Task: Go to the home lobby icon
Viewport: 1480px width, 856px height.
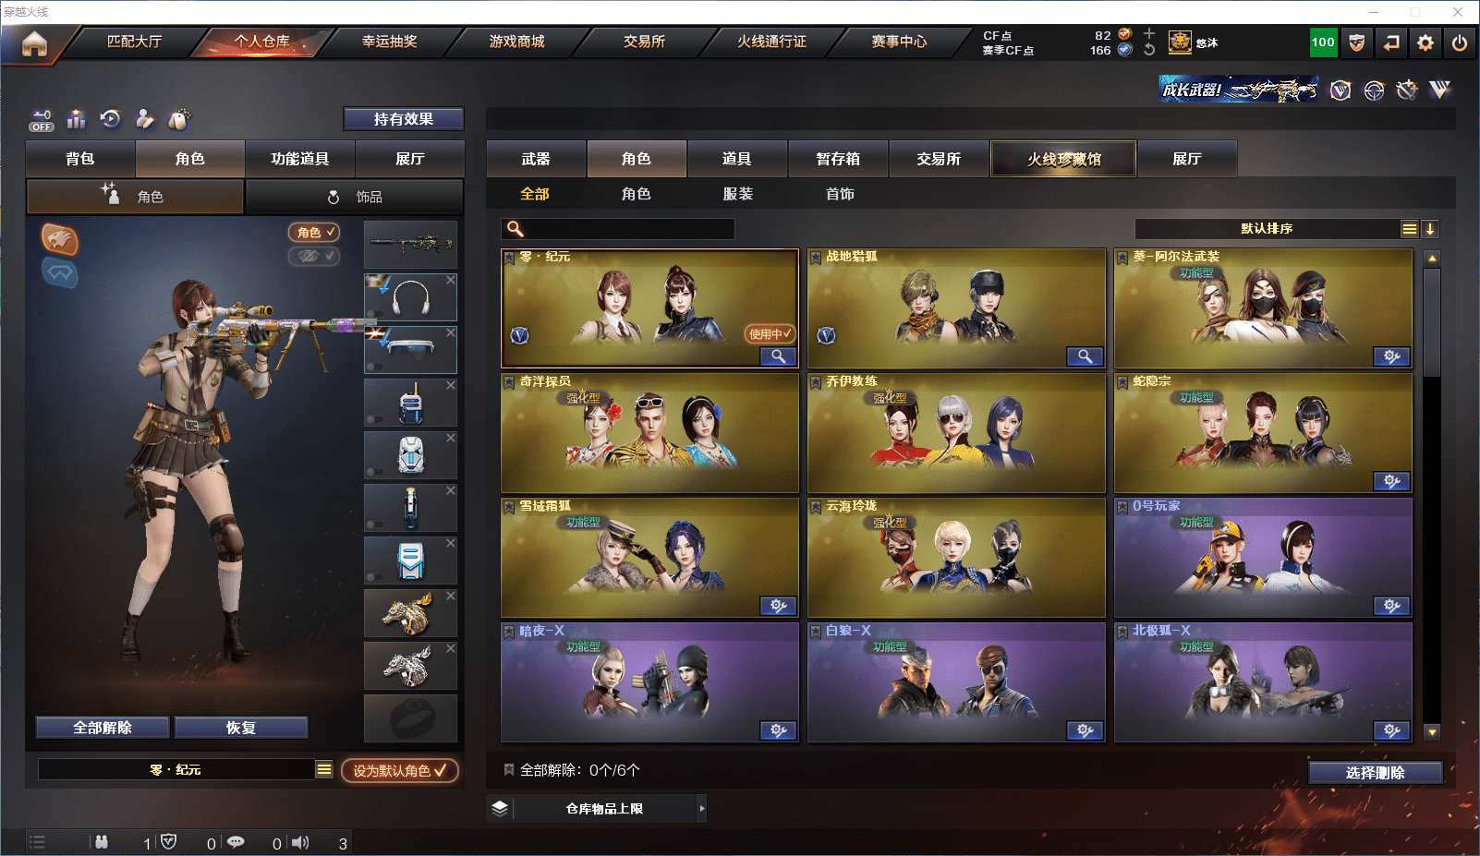Action: [34, 42]
